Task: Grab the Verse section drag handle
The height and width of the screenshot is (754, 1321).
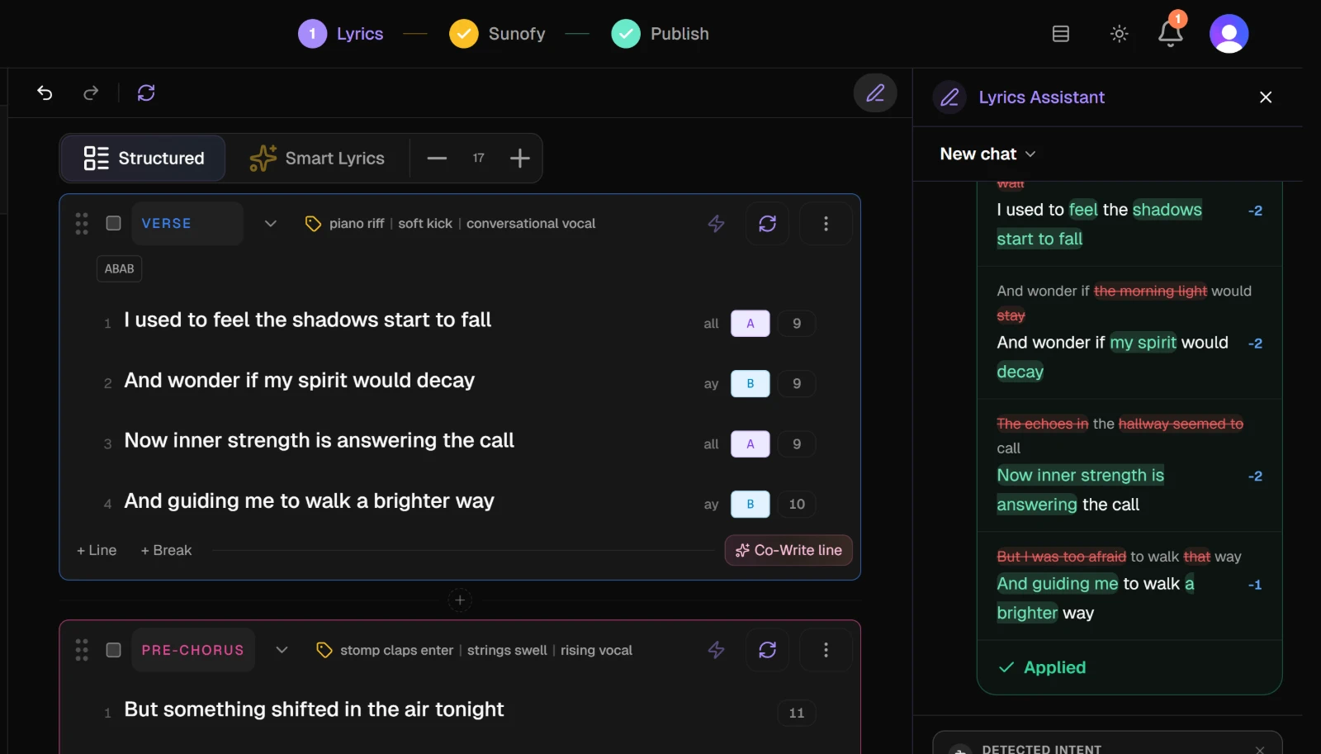Action: (x=82, y=224)
